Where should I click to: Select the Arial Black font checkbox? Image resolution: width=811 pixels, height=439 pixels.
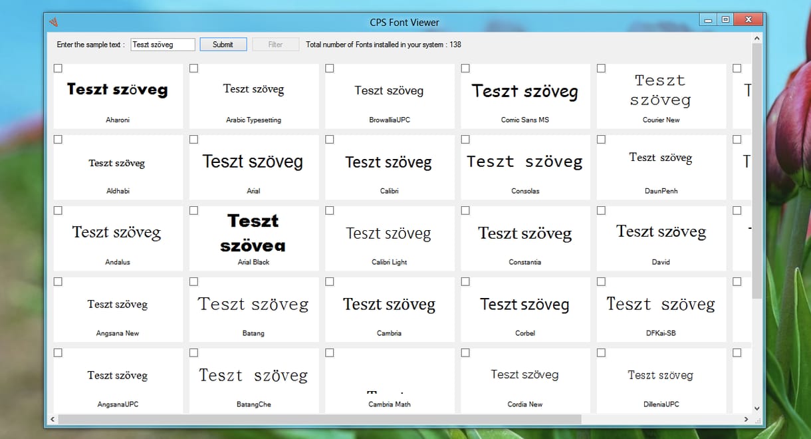coord(193,210)
